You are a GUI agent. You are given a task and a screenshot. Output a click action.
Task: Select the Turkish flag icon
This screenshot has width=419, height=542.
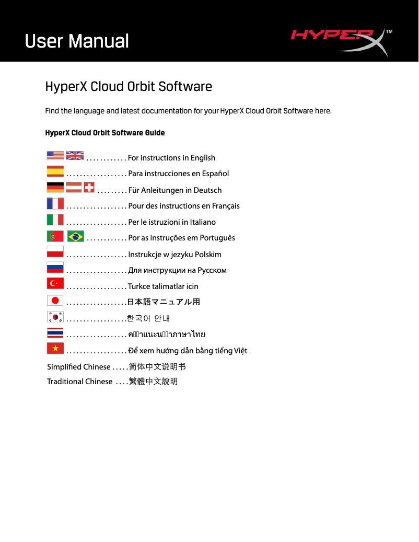pos(55,283)
